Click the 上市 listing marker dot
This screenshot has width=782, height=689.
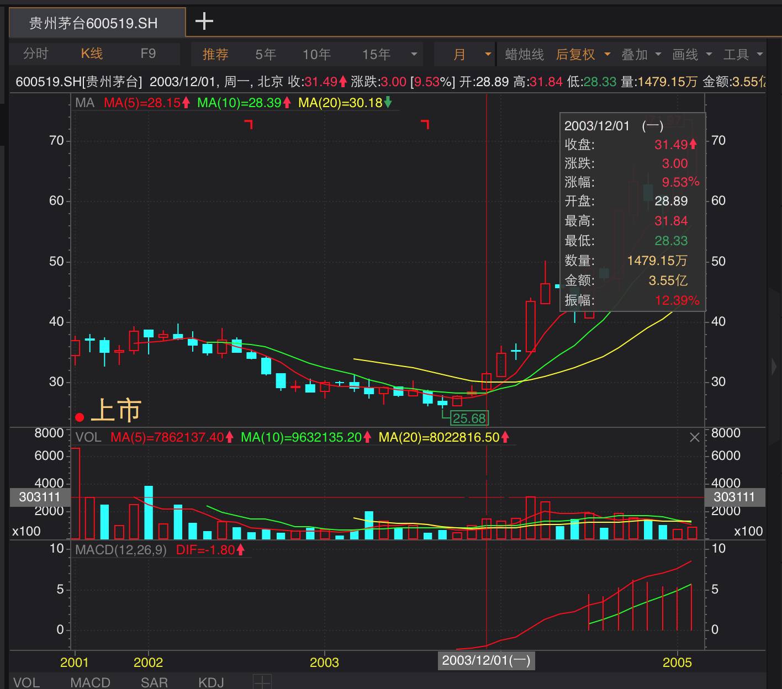(80, 417)
